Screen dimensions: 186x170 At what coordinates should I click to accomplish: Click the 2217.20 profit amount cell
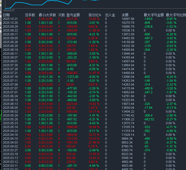(72, 19)
